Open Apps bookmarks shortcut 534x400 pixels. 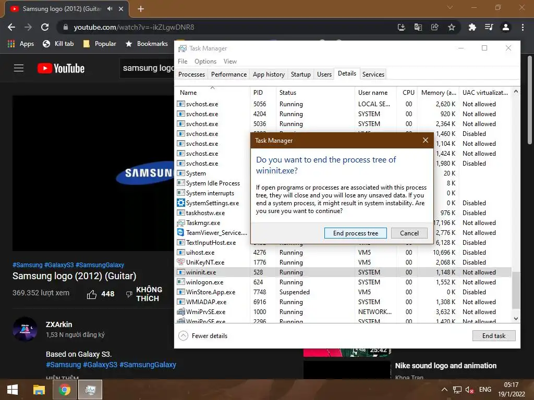click(x=21, y=44)
